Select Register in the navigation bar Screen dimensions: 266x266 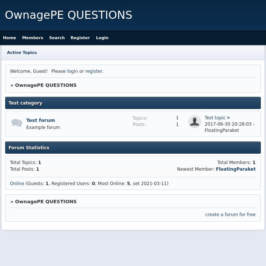tap(80, 38)
